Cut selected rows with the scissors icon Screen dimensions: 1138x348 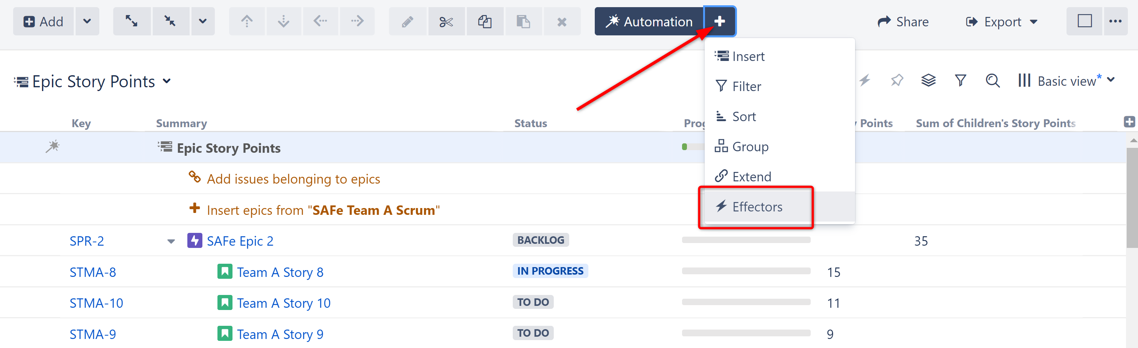pyautogui.click(x=446, y=21)
